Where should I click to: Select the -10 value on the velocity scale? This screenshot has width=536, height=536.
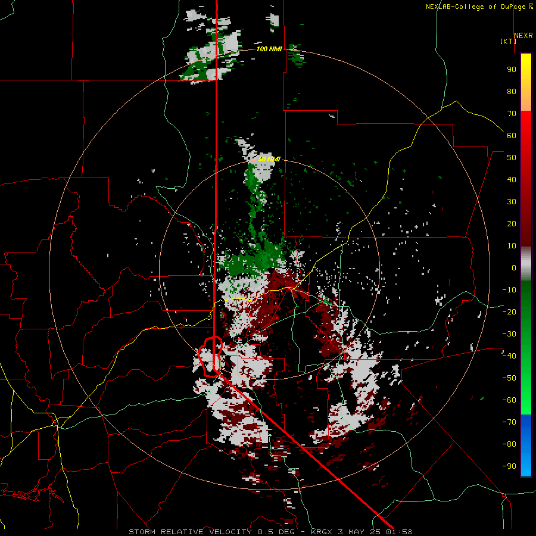tap(509, 290)
